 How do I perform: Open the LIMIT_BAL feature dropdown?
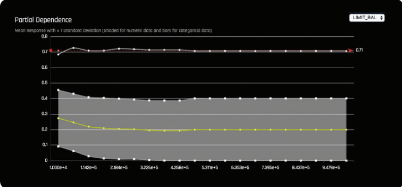[x=366, y=18]
